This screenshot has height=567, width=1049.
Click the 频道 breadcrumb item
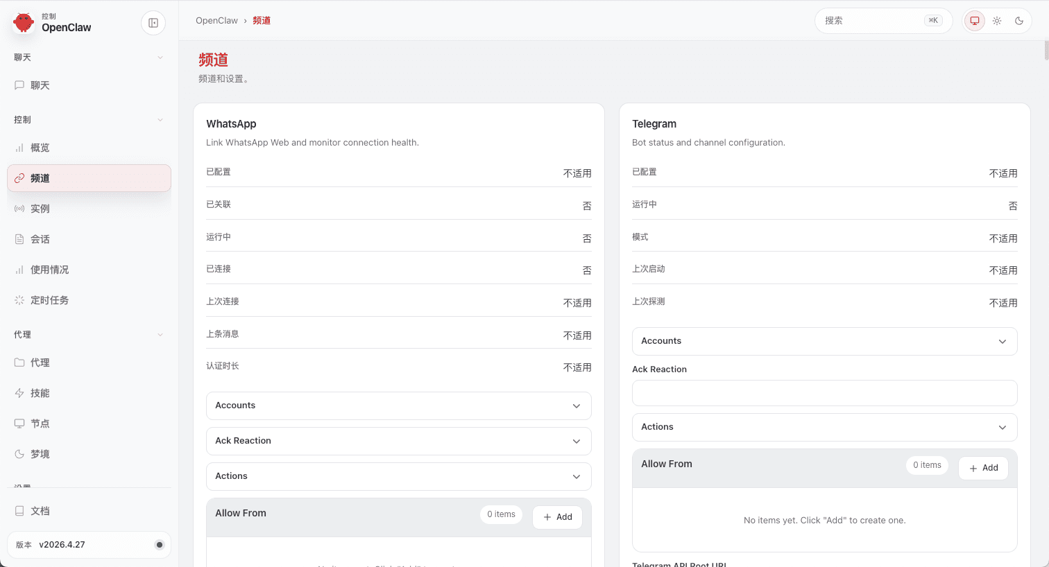coord(262,21)
